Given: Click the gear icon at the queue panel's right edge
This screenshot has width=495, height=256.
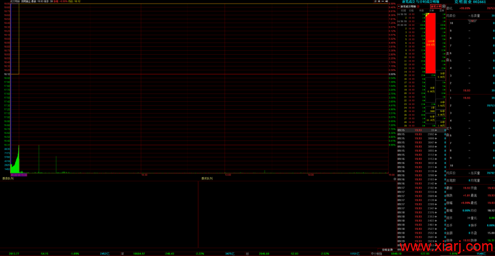Looking at the screenshot, I should click(395, 179).
